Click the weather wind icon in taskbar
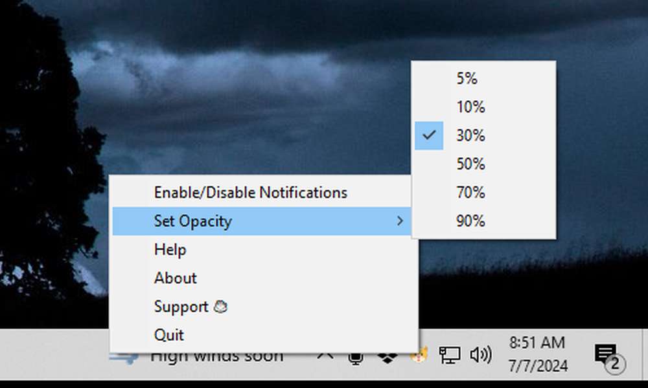The width and height of the screenshot is (648, 388). 124,358
